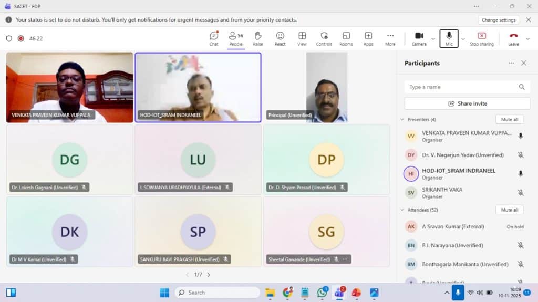Open the Apps menu
The height and width of the screenshot is (302, 538).
(368, 38)
